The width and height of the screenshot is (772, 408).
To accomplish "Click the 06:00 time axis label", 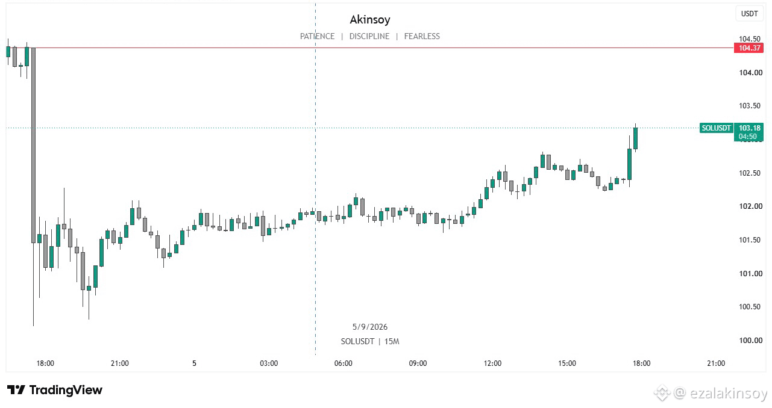I will (x=343, y=363).
